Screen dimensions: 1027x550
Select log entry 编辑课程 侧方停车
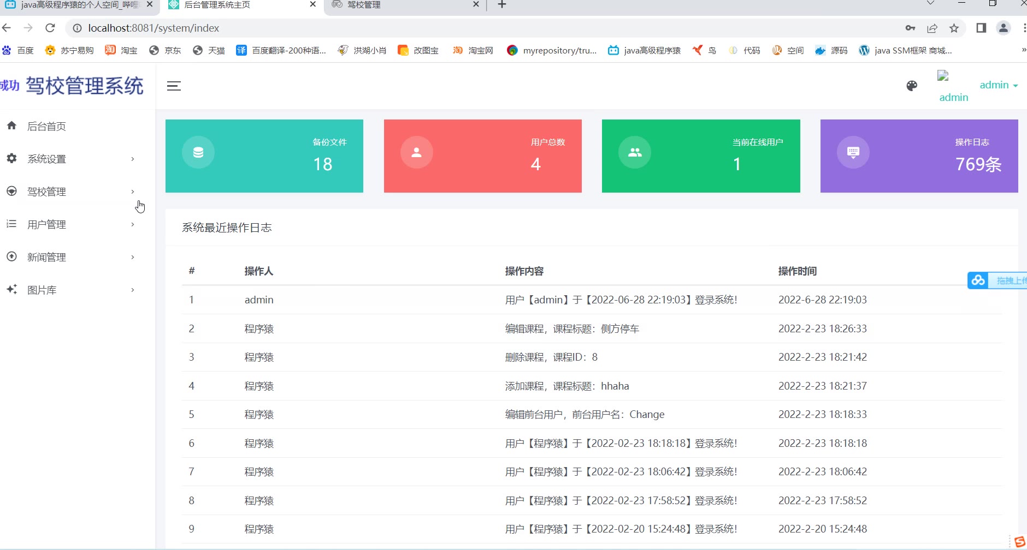[x=572, y=328]
